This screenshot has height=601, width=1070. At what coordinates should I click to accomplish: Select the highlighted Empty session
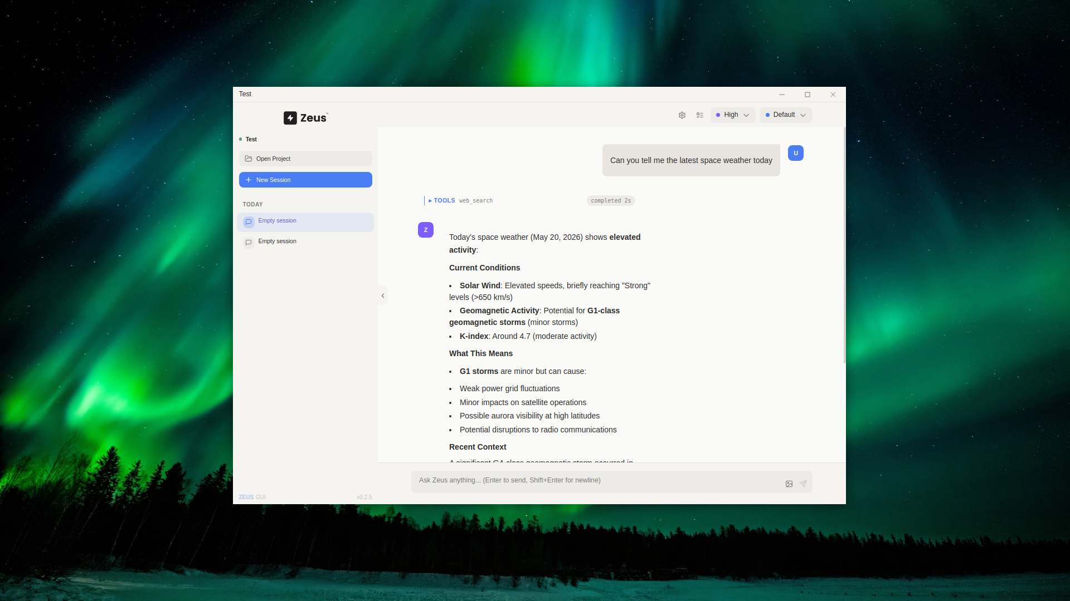tap(305, 222)
